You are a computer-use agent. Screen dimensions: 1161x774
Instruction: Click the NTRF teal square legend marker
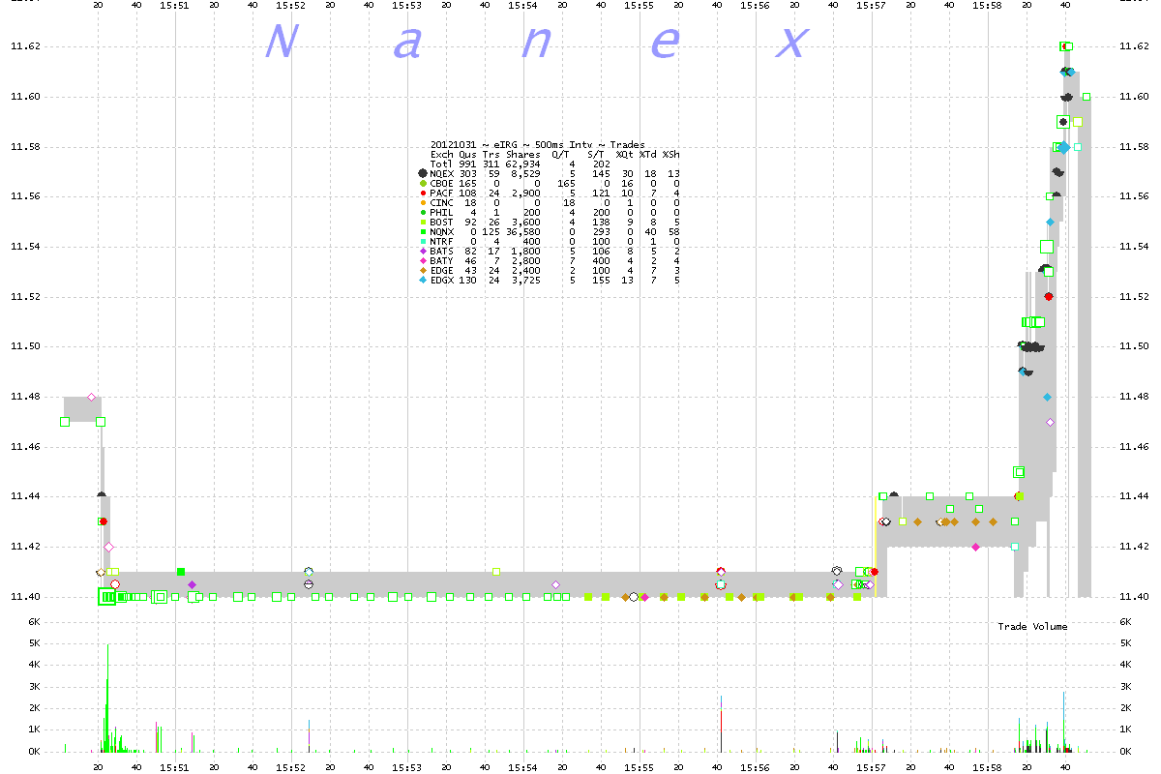pos(423,241)
